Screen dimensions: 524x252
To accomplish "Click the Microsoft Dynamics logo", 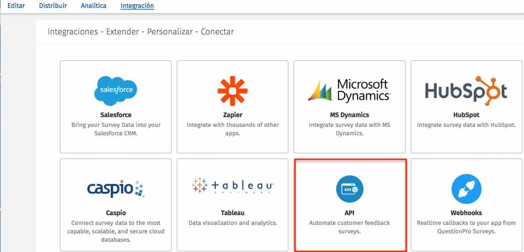I will pyautogui.click(x=349, y=90).
